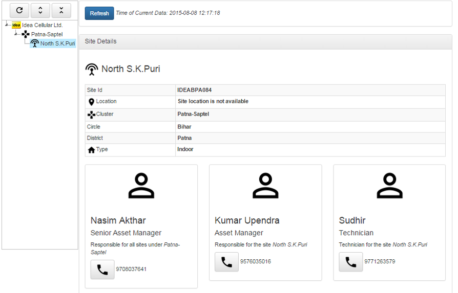
Task: Click the house icon next to Type
Action: click(91, 150)
